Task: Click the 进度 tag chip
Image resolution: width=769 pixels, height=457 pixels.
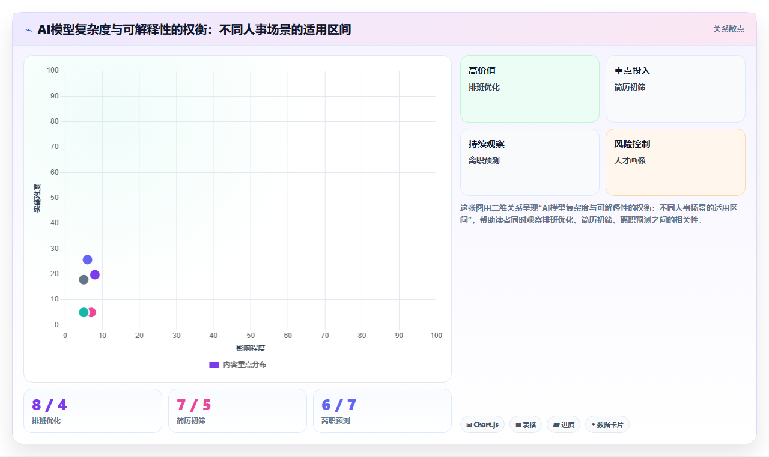Action: (x=564, y=425)
